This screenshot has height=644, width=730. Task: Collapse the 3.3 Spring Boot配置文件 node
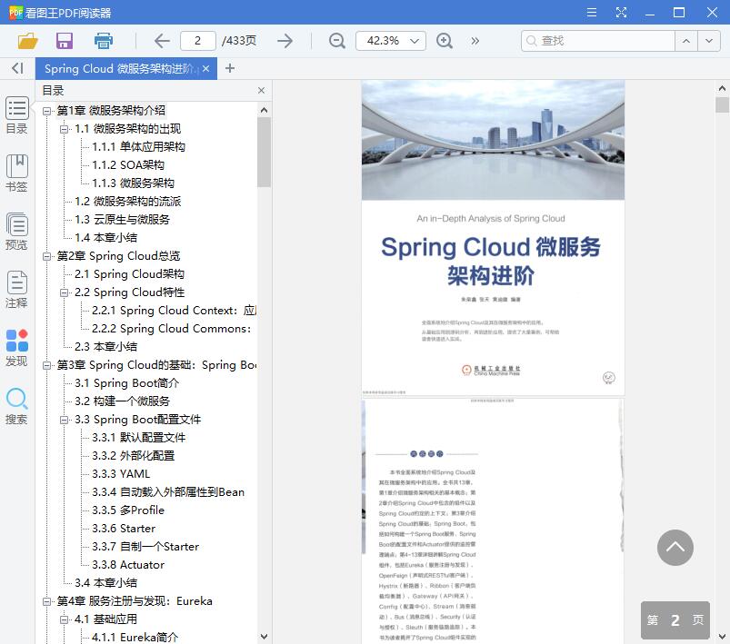(x=65, y=420)
